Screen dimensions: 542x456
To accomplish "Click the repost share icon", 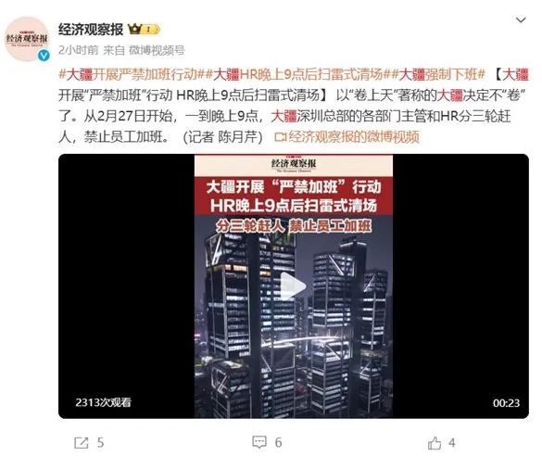I will [82, 443].
